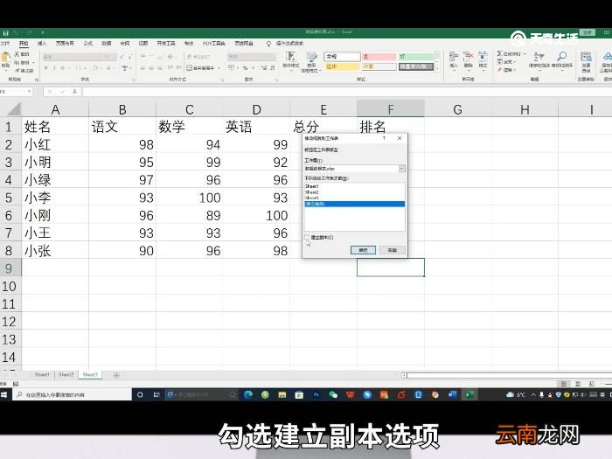Open Microsoft Edge from the taskbar

(247, 394)
